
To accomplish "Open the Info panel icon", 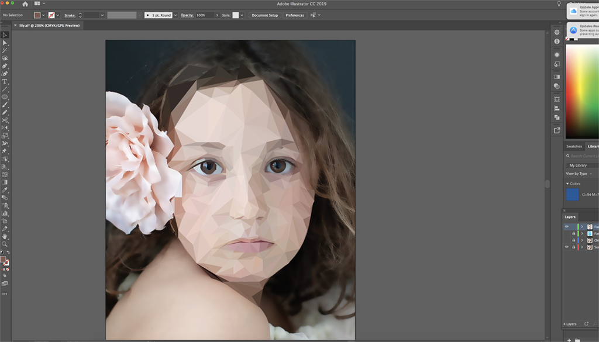I will pyautogui.click(x=557, y=42).
